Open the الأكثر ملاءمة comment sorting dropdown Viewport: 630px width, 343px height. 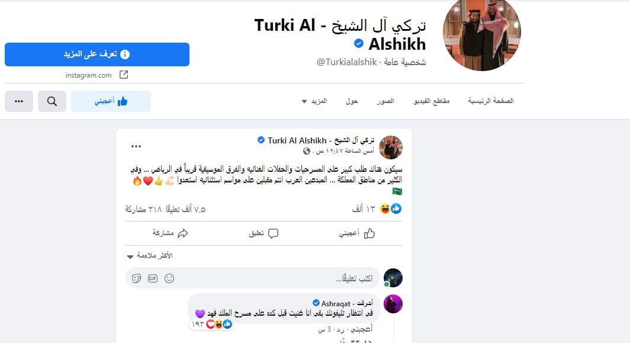(x=150, y=256)
